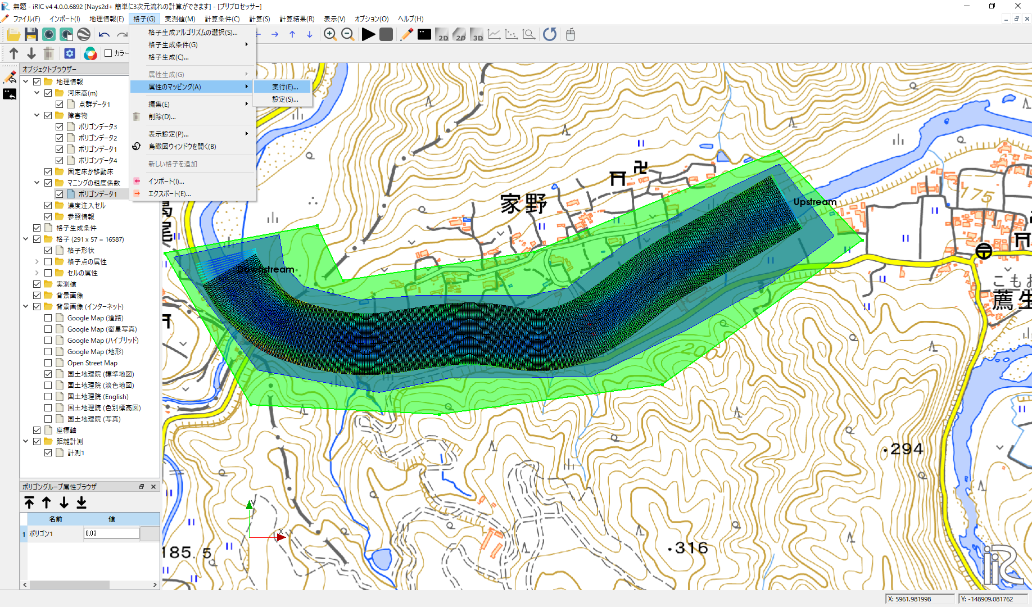
Task: Open the 計算結果(R) menu
Action: (x=297, y=19)
